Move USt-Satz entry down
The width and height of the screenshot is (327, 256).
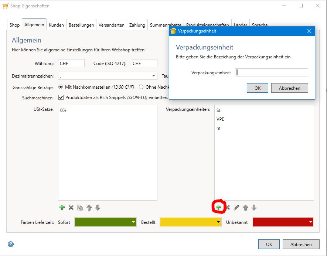coord(98,208)
